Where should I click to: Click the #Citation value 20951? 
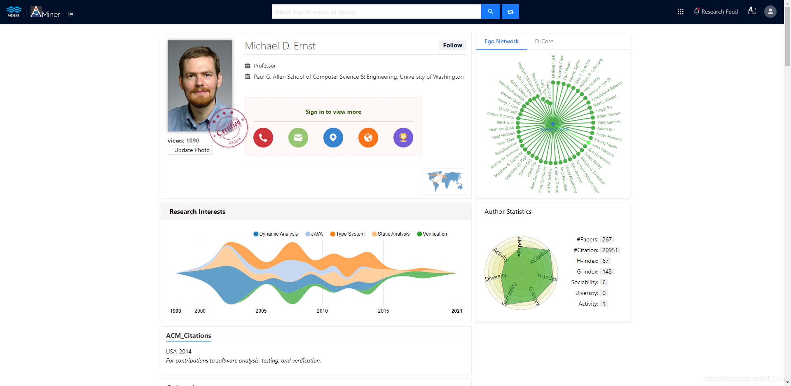pyautogui.click(x=610, y=250)
